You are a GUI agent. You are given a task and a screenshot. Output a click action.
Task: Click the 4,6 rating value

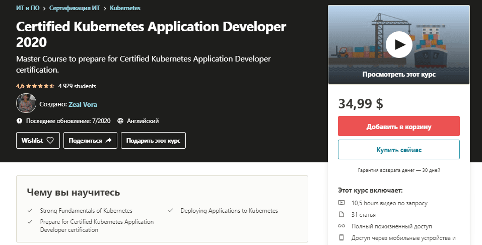tap(20, 86)
